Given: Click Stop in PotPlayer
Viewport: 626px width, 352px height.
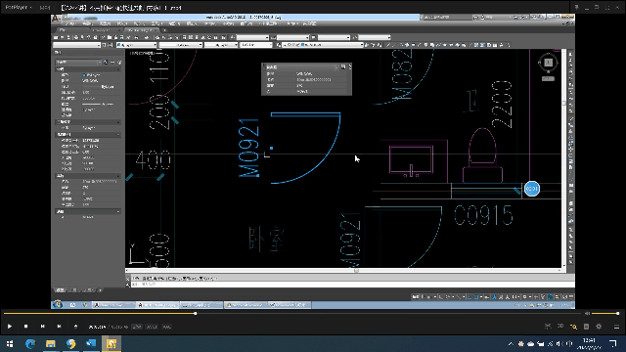Looking at the screenshot, I should [x=26, y=327].
